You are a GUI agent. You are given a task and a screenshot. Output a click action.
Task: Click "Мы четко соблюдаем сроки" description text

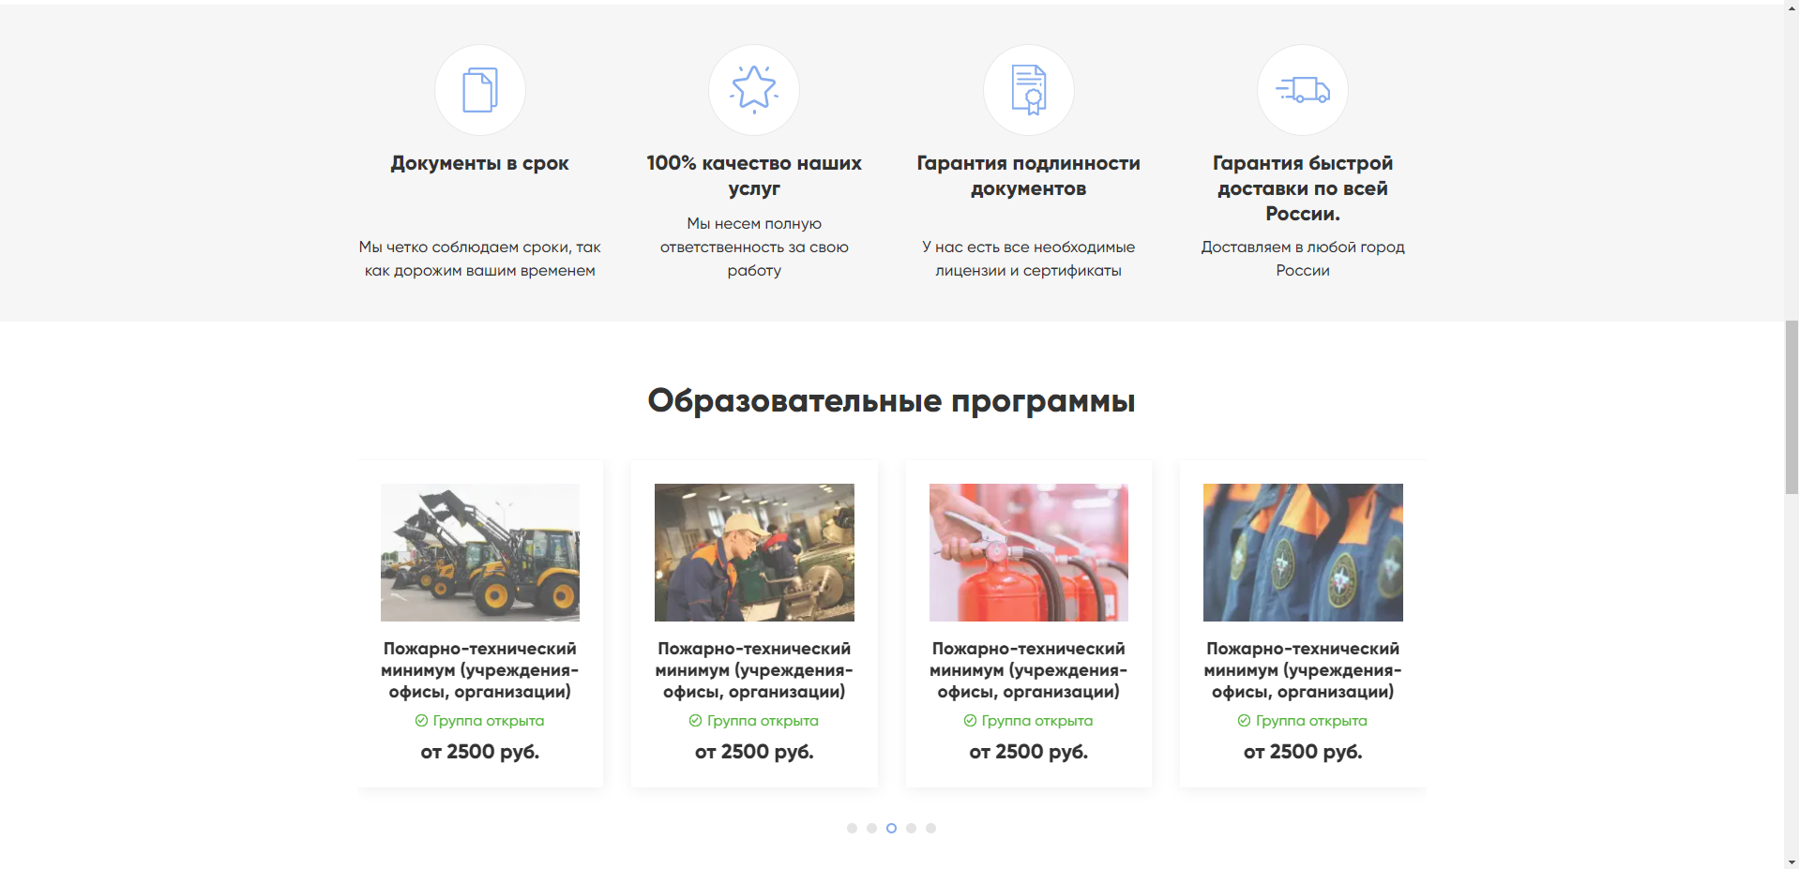point(480,259)
